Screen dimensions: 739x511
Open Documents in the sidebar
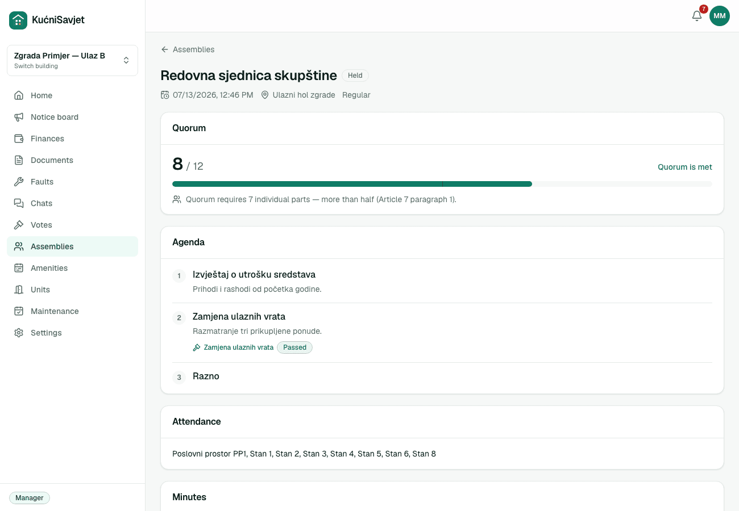(72, 160)
